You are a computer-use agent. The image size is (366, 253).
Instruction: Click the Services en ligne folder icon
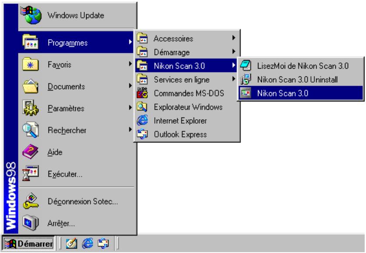coord(143,79)
